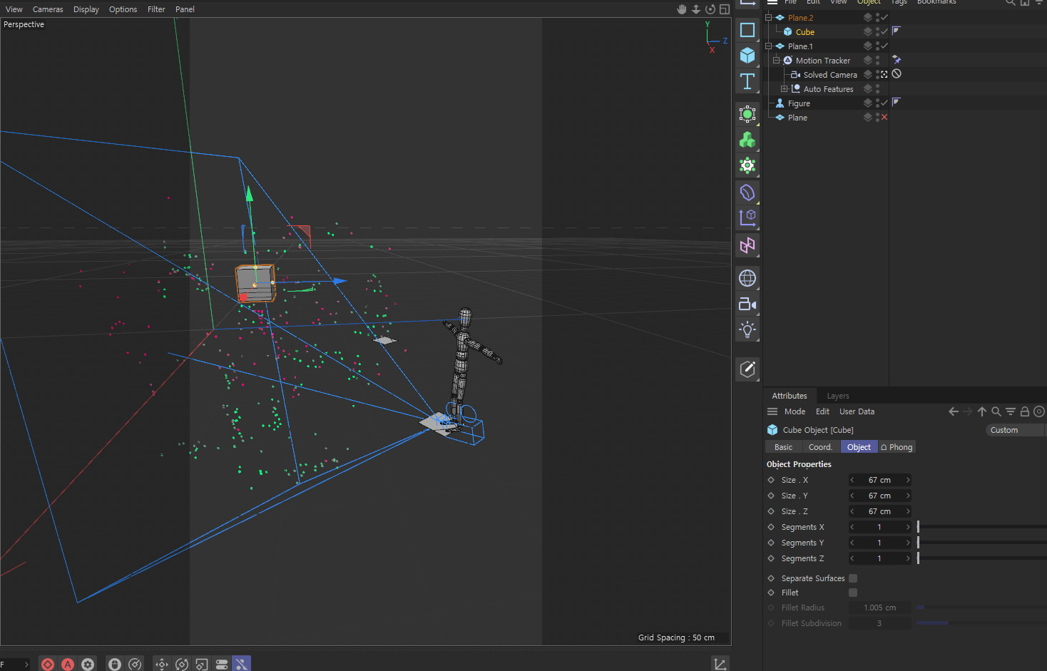Toggle the Fillet checkbox
This screenshot has width=1047, height=671.
tap(853, 593)
